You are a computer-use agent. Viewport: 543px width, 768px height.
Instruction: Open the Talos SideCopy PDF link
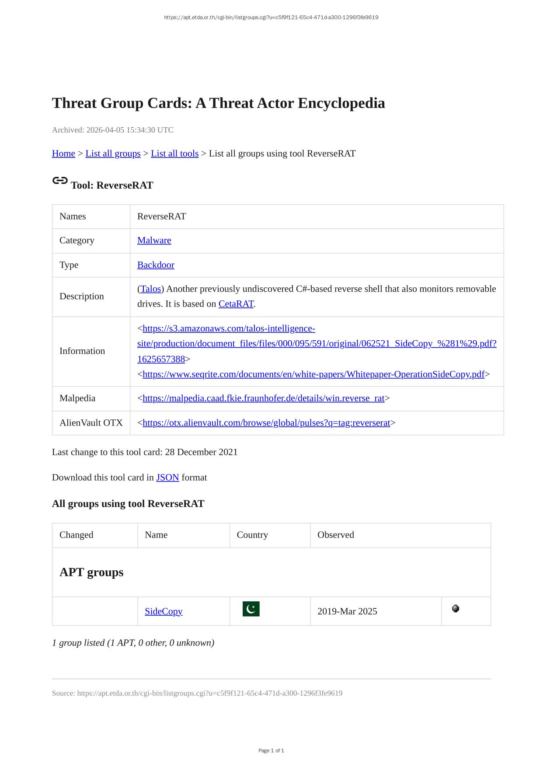(317, 344)
